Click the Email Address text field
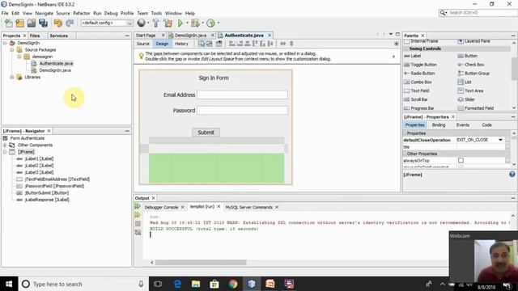 242,95
